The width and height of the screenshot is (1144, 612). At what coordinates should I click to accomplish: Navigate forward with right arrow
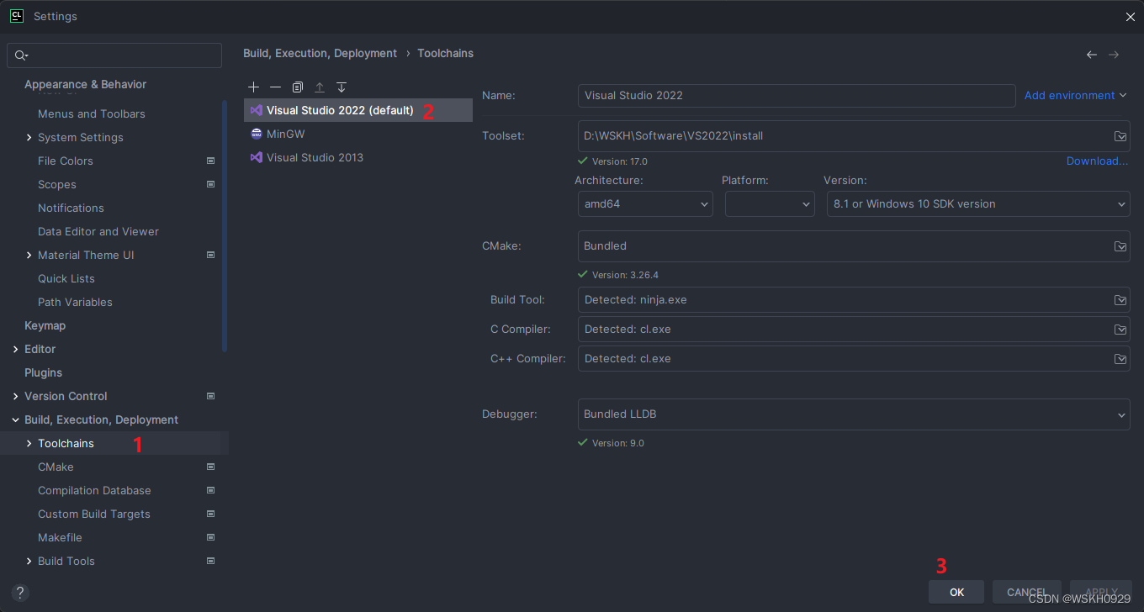pyautogui.click(x=1114, y=55)
